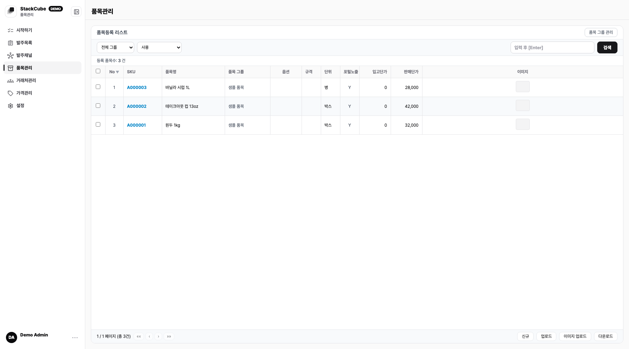Click the 업로드 button
Viewport: 629px width, 349px height.
click(546, 336)
